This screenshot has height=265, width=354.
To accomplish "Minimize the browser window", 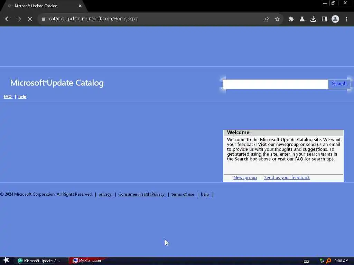I will point(325,3).
